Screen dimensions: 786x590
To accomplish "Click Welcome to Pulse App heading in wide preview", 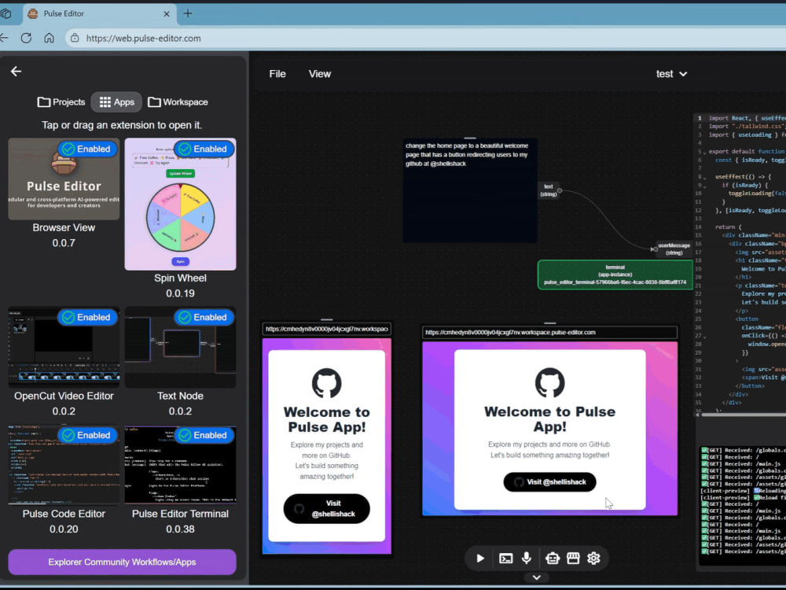I will click(549, 419).
